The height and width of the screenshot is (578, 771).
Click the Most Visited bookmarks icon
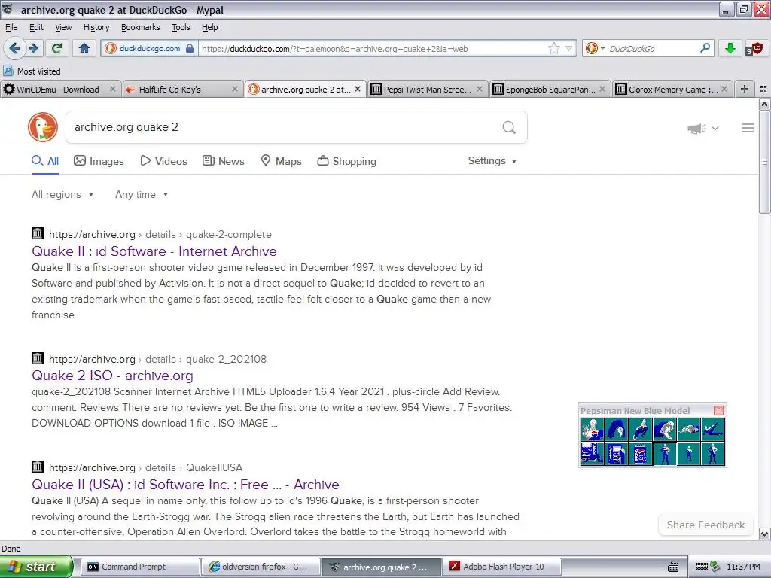click(x=8, y=71)
